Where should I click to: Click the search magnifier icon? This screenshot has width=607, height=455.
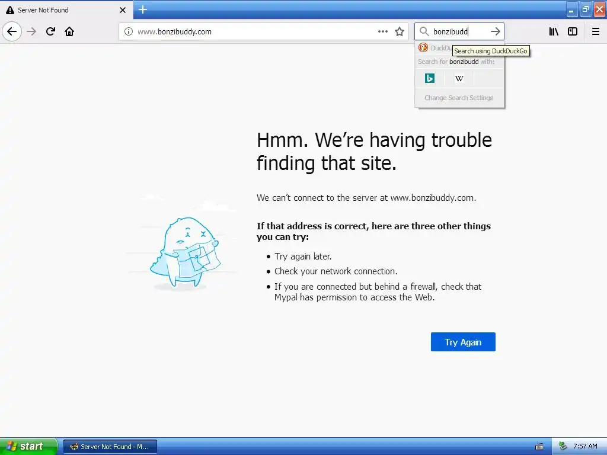[x=424, y=31]
